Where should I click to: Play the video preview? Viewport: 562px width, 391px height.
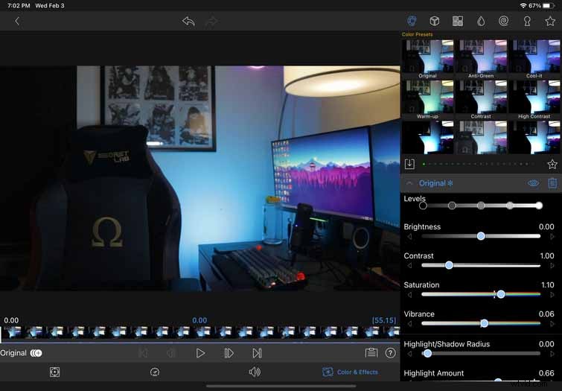coord(200,353)
